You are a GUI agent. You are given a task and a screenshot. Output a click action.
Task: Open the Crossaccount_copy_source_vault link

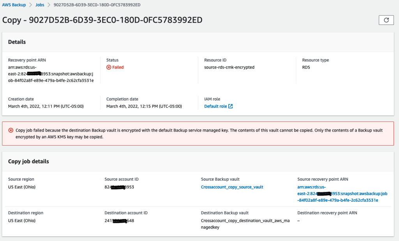click(x=232, y=187)
